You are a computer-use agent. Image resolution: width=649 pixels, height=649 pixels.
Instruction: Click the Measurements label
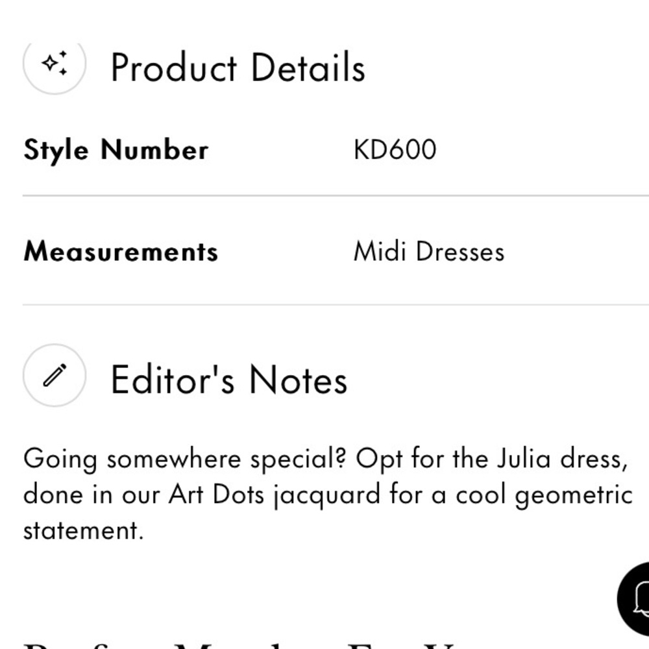(121, 251)
